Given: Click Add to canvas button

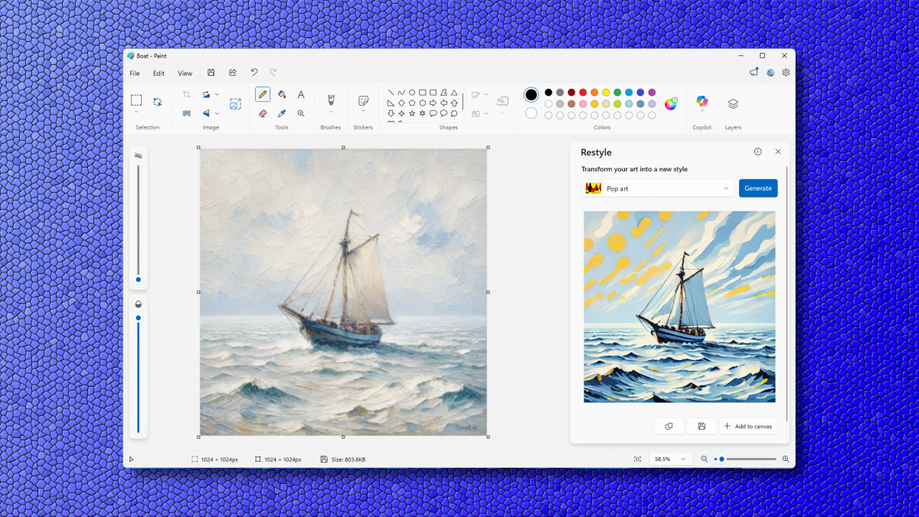Looking at the screenshot, I should click(x=747, y=426).
